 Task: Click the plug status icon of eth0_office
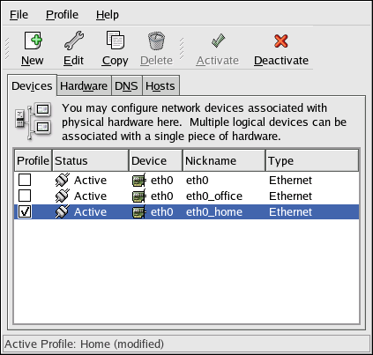pos(63,196)
